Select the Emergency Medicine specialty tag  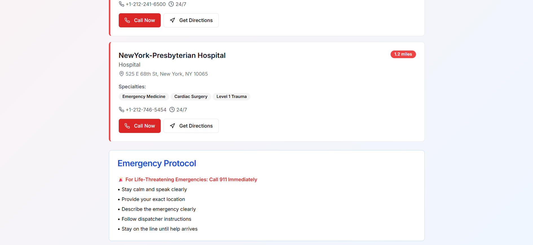pos(144,97)
